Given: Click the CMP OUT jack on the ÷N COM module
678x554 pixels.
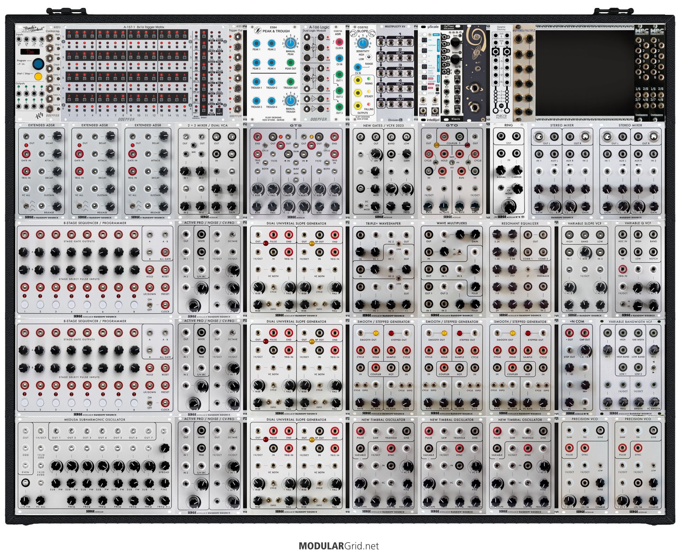Looking at the screenshot, I should [x=585, y=333].
